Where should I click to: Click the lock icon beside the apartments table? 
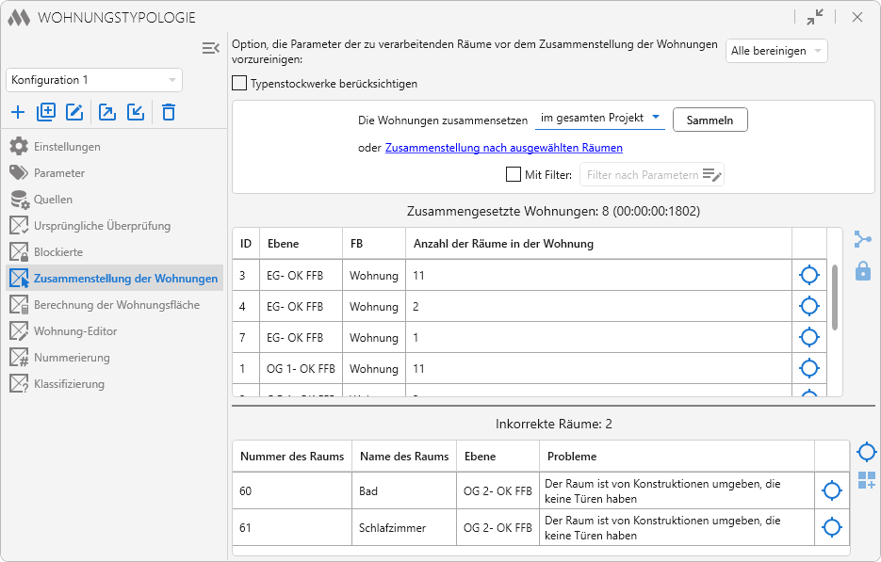pos(862,272)
